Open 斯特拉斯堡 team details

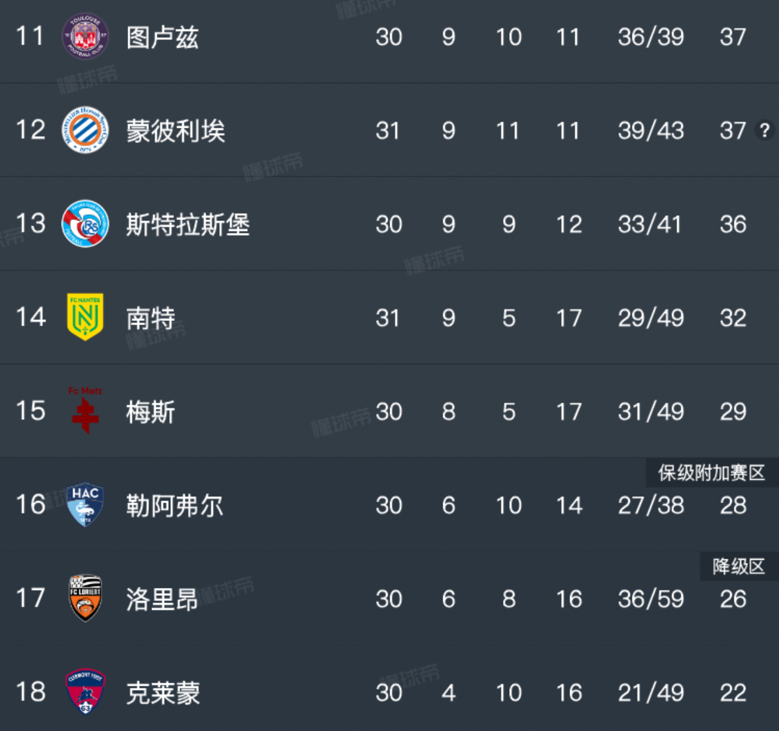coord(188,224)
